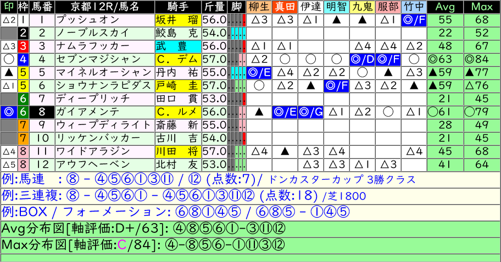Click the 騎手 column header

coord(178,7)
